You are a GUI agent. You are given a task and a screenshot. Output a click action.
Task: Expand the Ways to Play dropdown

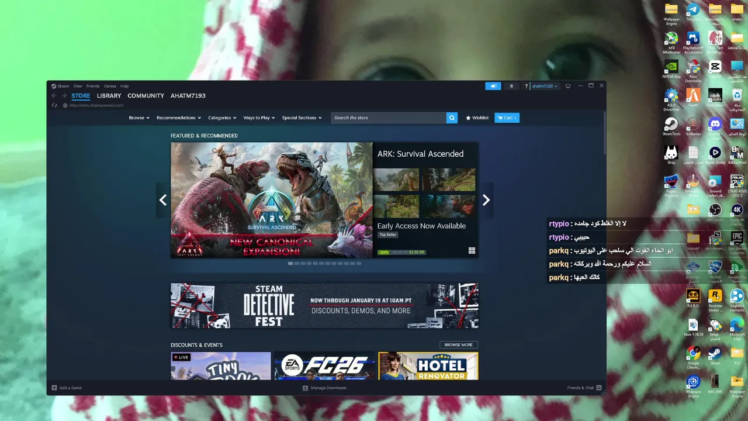(x=259, y=118)
